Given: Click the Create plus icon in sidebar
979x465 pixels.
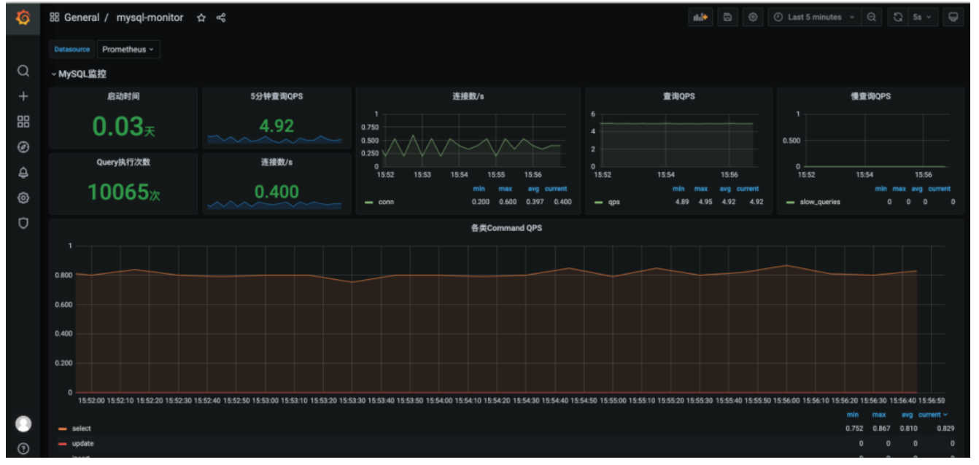Looking at the screenshot, I should (x=23, y=96).
